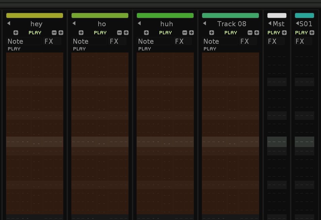Image resolution: width=321 pixels, height=220 pixels.
Task: Click the rightmost plus icon on Track 08
Action: coord(257,33)
